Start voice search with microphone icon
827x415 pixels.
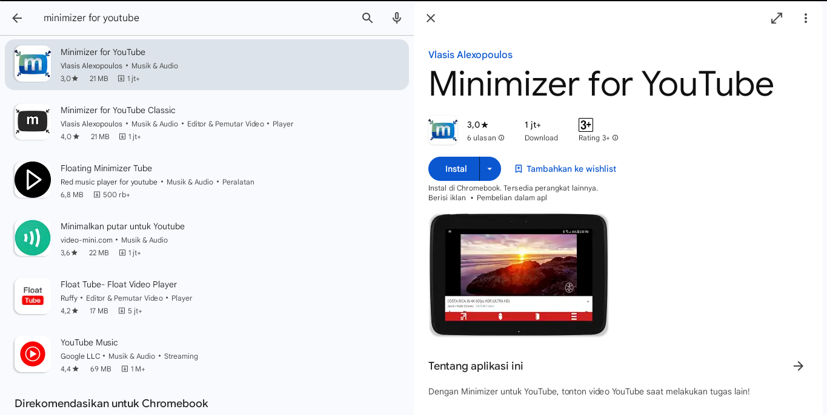point(397,18)
